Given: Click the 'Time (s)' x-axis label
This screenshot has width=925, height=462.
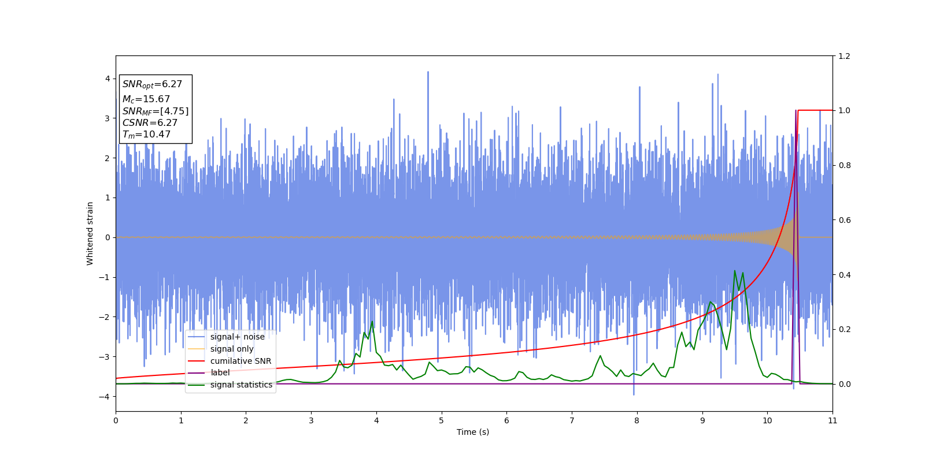Looking at the screenshot, I should [x=473, y=432].
